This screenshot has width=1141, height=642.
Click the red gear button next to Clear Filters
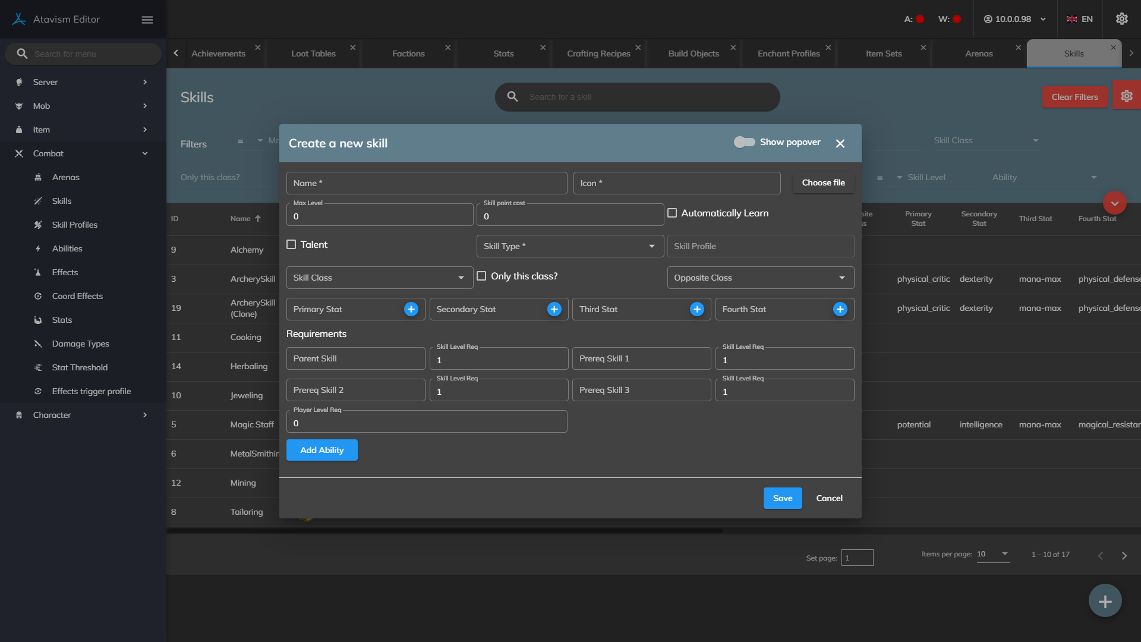coord(1126,96)
